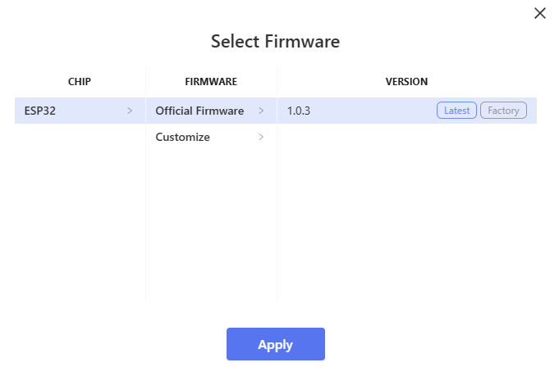The image size is (559, 376).
Task: Click the blue Latest tag badge
Action: point(456,111)
